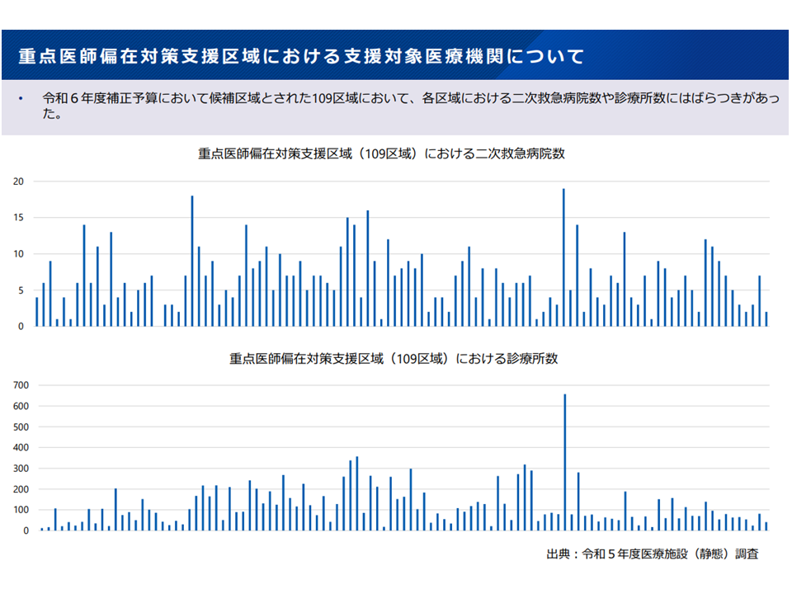Click the y-axis label 500 on the lower chart
This screenshot has width=792, height=594.
tap(20, 427)
